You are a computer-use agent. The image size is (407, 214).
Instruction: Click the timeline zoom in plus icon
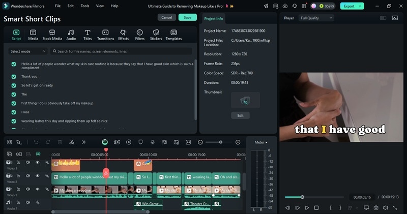point(238,142)
